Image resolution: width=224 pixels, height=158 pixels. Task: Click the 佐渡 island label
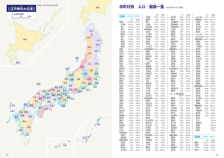77,58
